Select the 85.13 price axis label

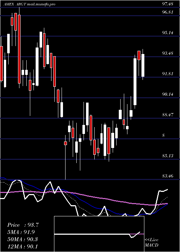point(168,156)
